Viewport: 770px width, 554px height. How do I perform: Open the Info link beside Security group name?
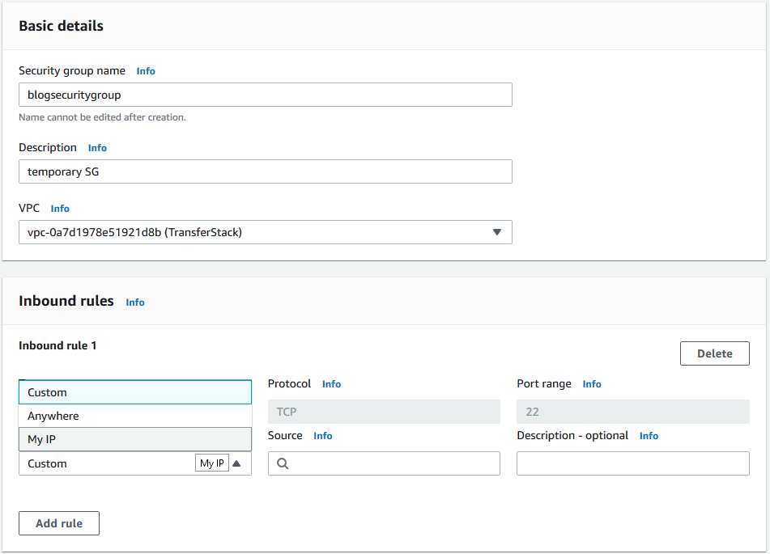[145, 71]
